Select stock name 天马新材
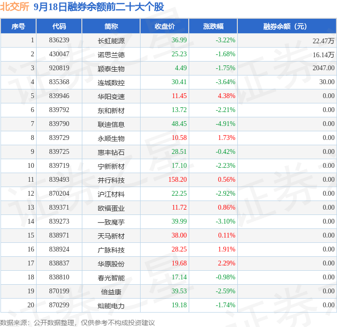 point(111,236)
